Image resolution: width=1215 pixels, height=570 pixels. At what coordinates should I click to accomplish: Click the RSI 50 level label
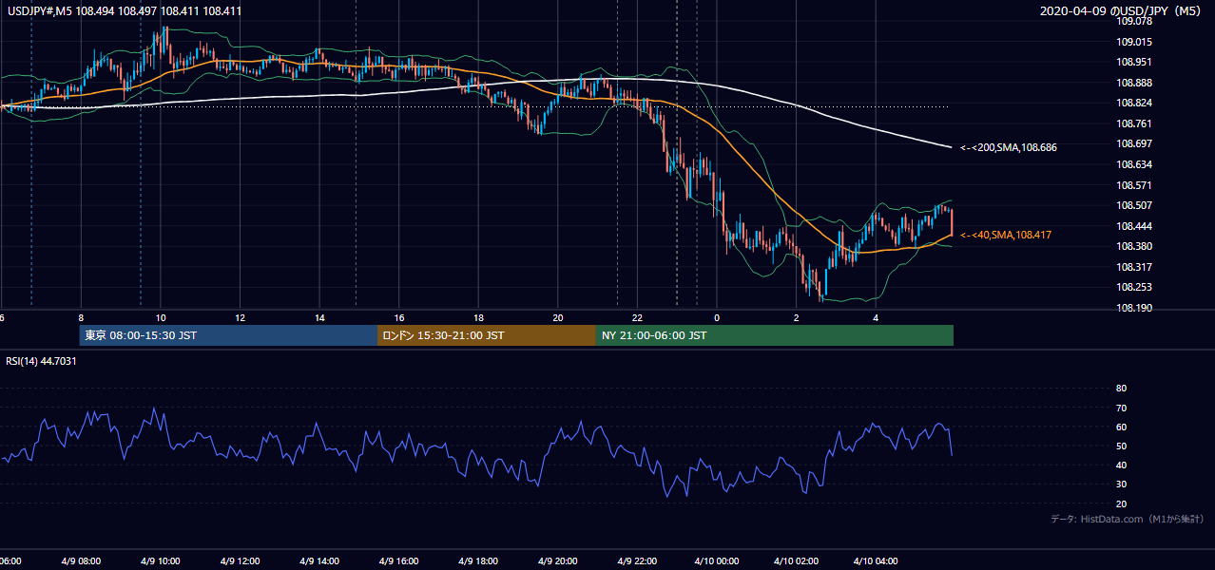coord(1121,446)
